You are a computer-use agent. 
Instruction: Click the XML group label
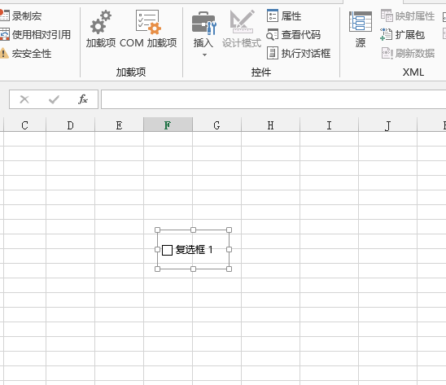413,72
